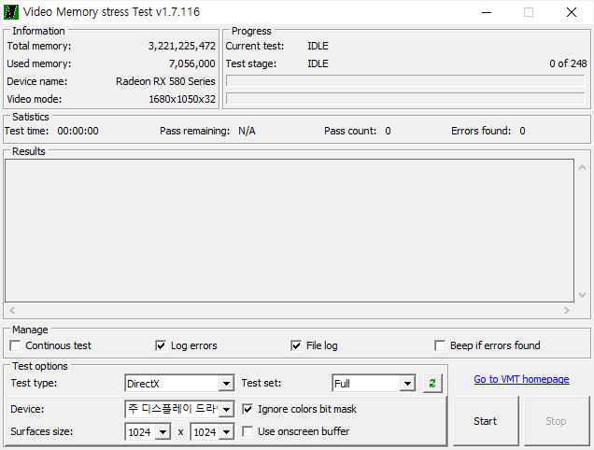Open the surface height 1024 dropdown

227,432
